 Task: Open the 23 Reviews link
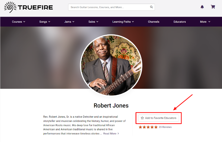click(x=165, y=127)
